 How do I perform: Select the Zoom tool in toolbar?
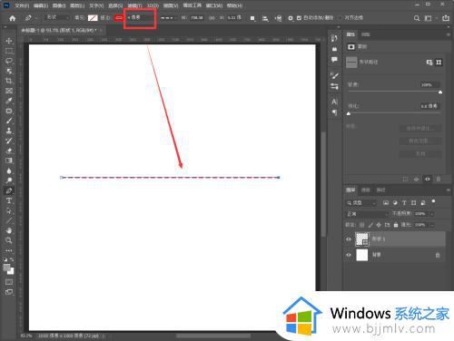(x=9, y=240)
